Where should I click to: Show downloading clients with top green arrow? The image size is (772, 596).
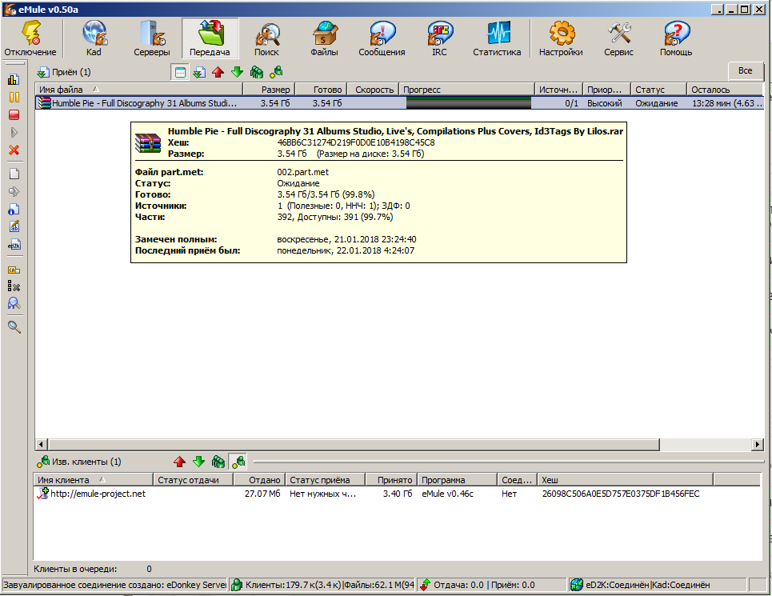[238, 72]
